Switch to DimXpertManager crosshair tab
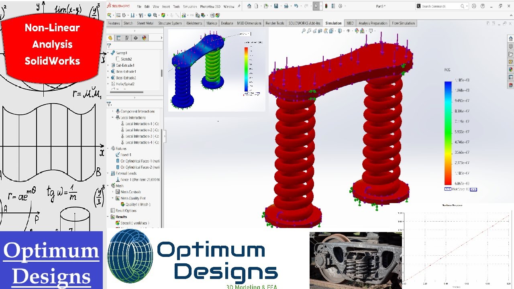514x289 pixels. click(135, 38)
